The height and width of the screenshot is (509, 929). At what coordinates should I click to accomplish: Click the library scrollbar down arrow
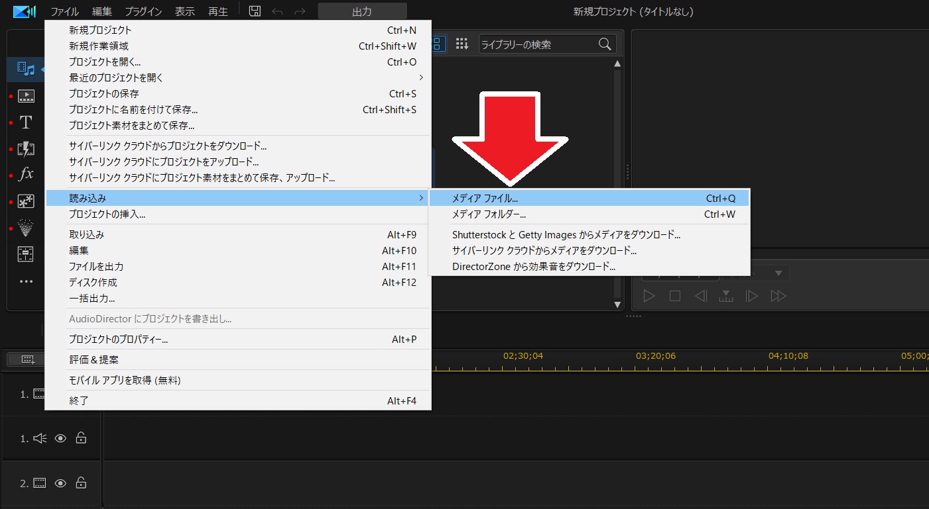pyautogui.click(x=617, y=305)
